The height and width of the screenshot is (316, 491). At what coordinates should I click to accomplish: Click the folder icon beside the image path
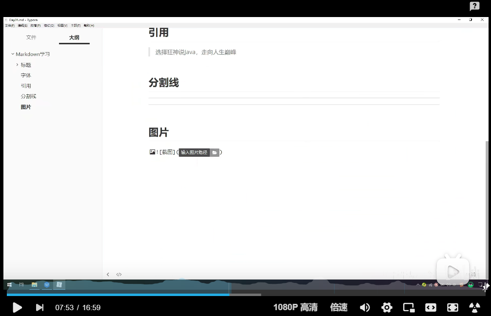click(x=215, y=152)
